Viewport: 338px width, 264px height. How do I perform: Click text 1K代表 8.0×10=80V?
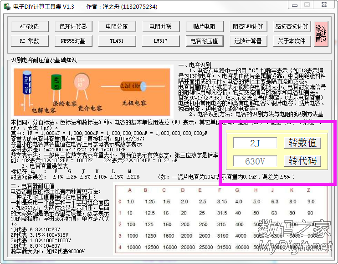click(x=36, y=246)
